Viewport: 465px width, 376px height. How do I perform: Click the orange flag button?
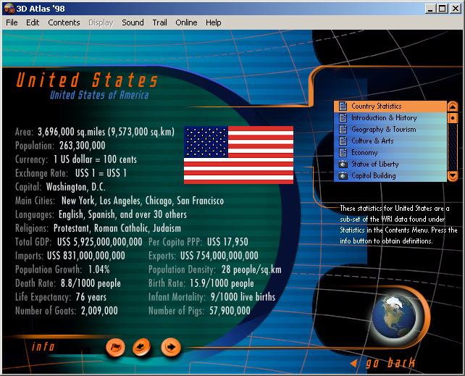[x=115, y=346]
